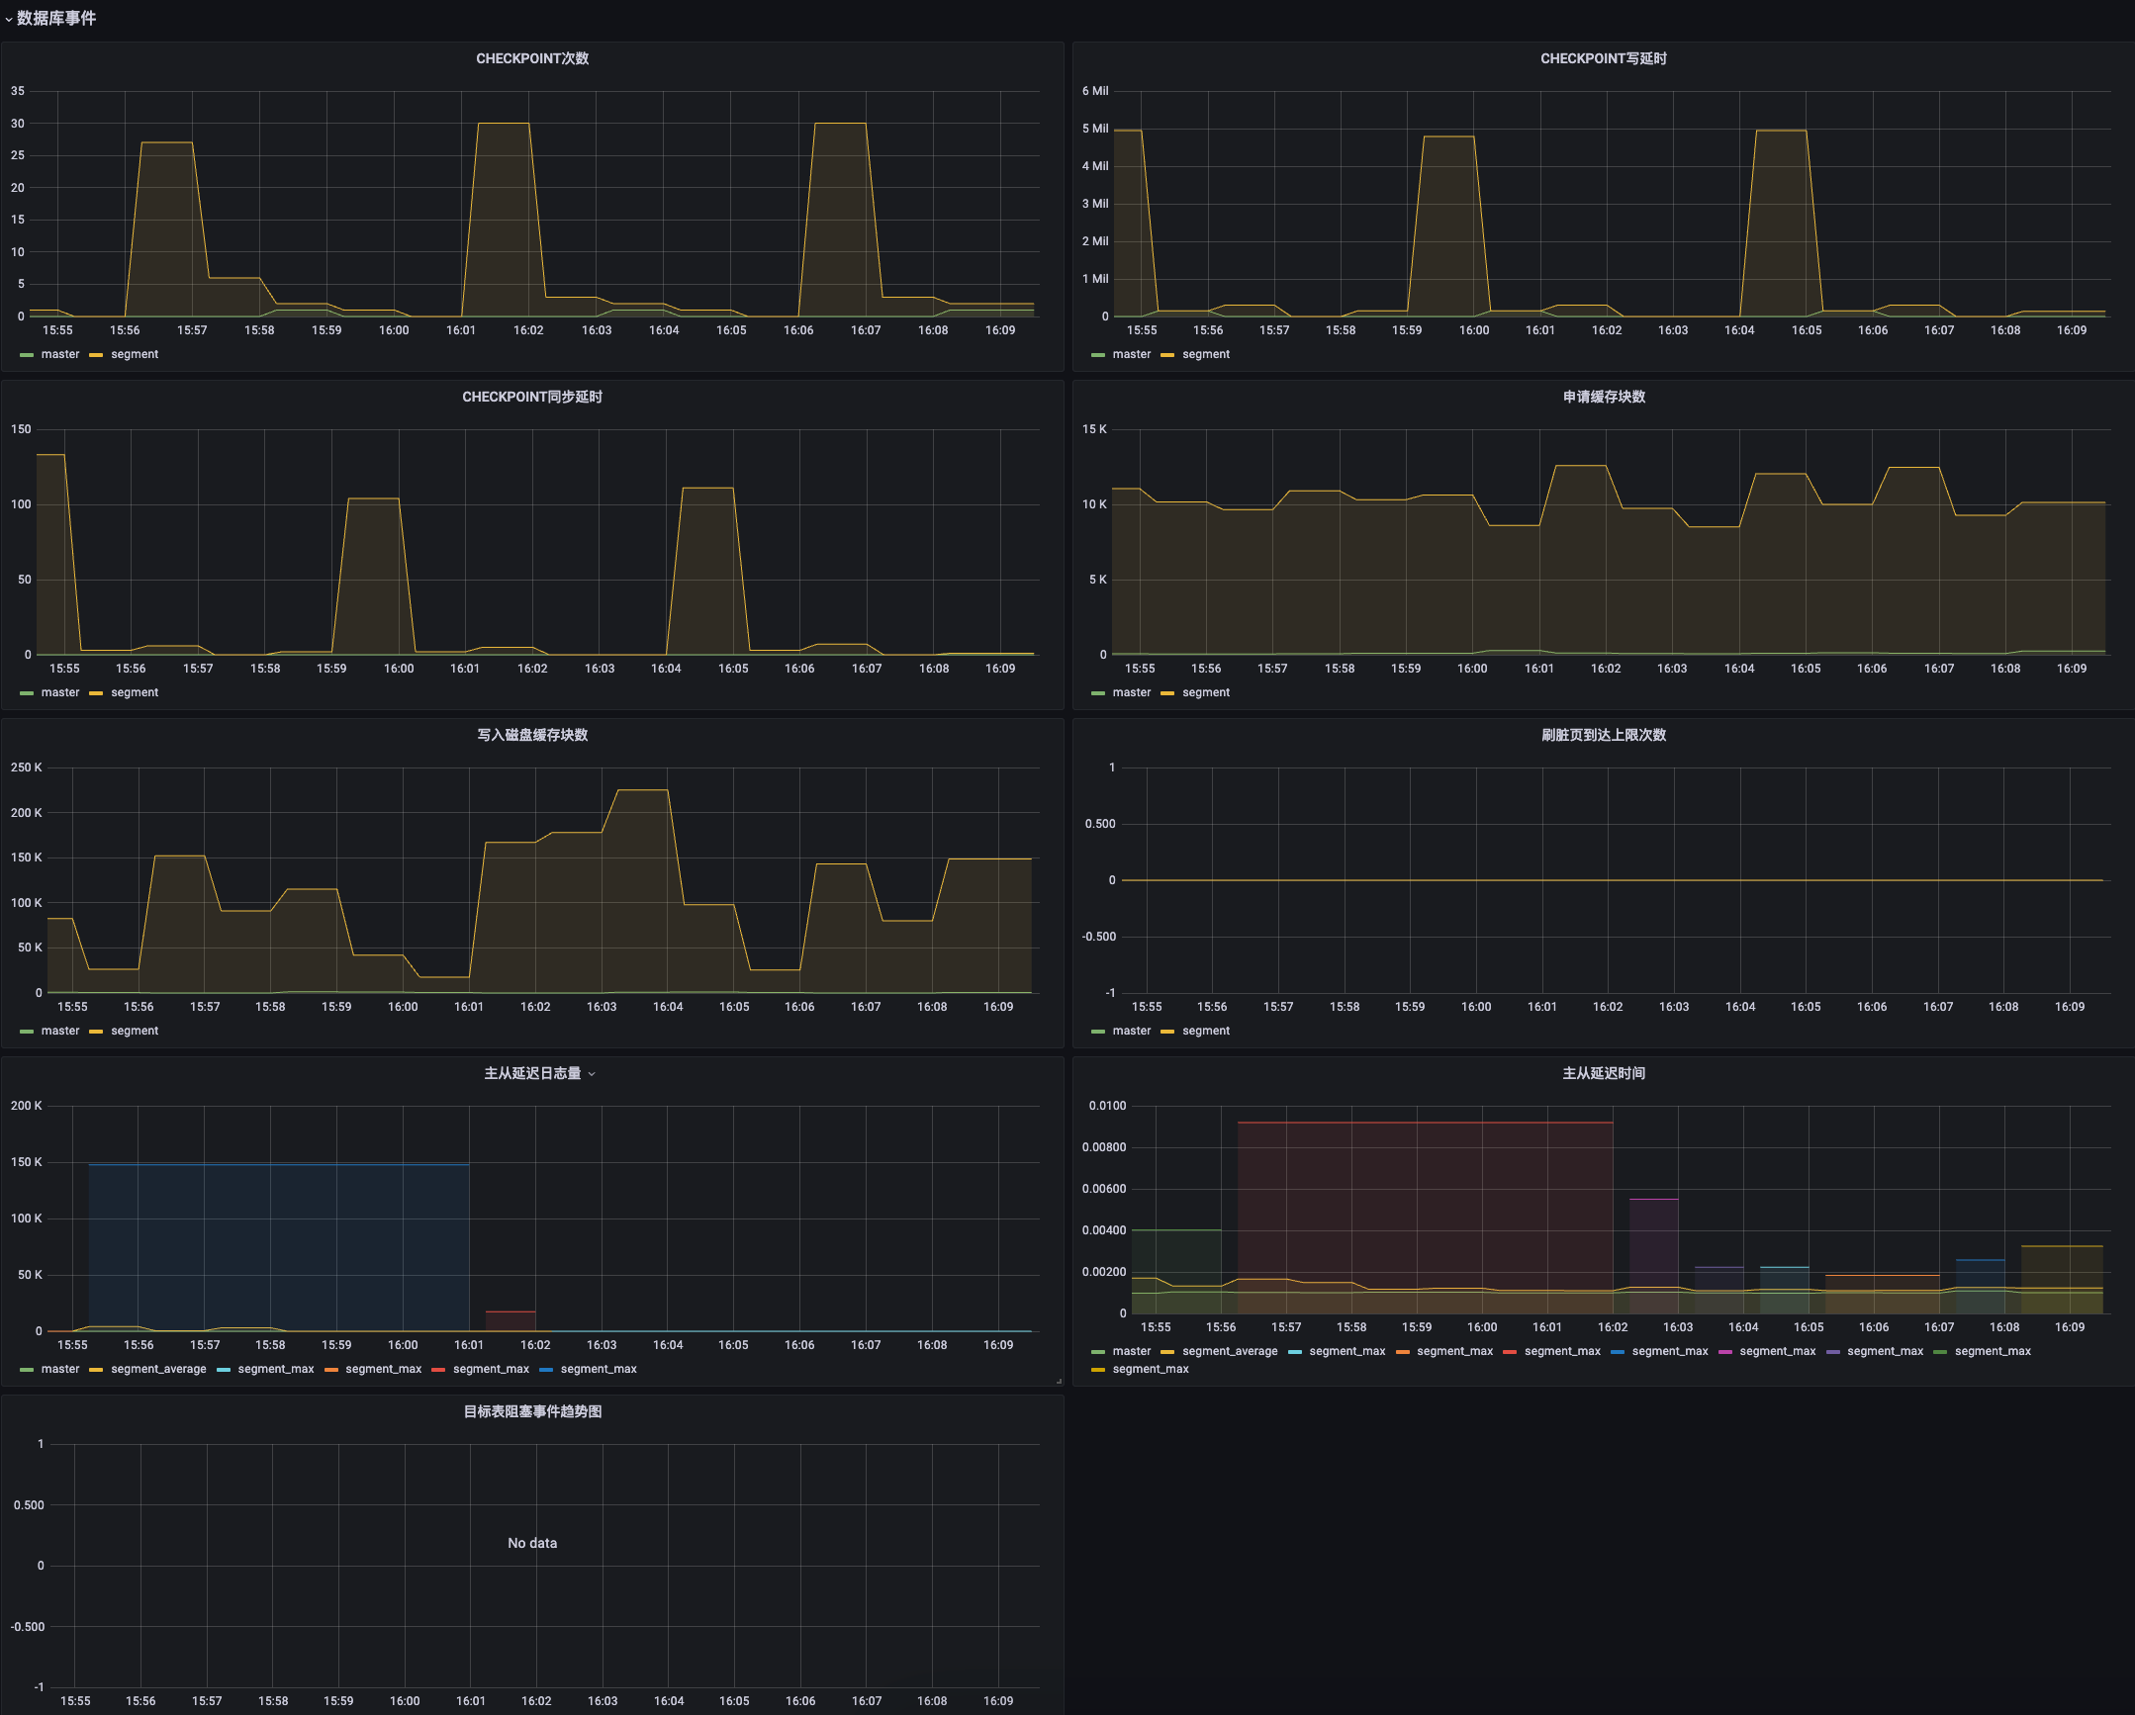
Task: Toggle master series in CHECKPOINT写延时 legend
Action: tap(1131, 354)
